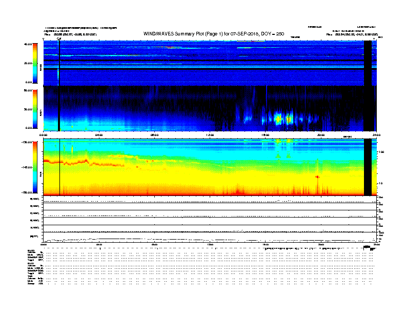This screenshot has height=314, width=406.
Task: Click the 12:00 tick label under the RAD1 spectrogram
Action: click(210, 135)
